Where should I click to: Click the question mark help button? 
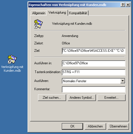point(123,5)
